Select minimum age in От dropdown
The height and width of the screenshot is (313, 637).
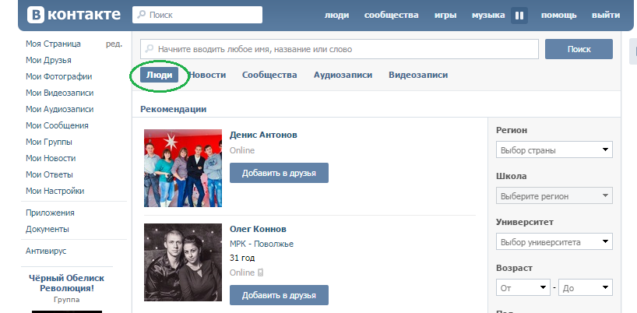[523, 288]
